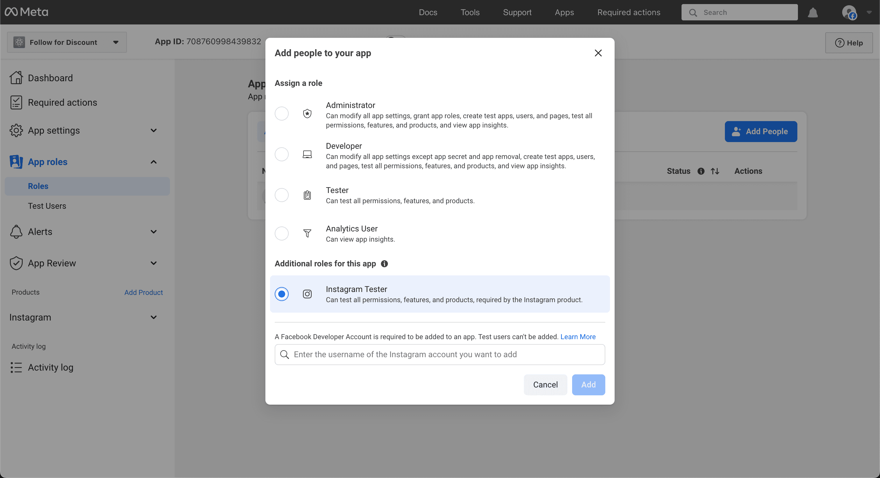Click the Dashboard home icon

point(16,77)
